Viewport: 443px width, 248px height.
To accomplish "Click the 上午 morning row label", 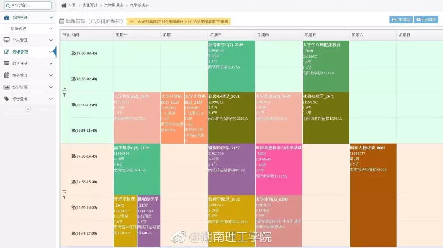I will coord(64,92).
